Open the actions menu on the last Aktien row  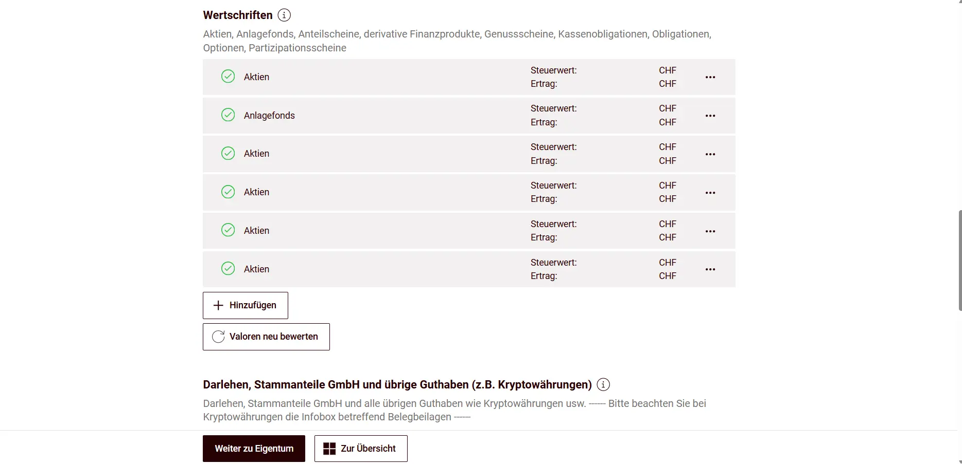point(710,269)
